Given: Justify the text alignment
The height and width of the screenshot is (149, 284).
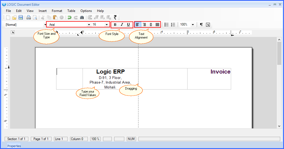Looking at the screenshot, I should tap(157, 24).
